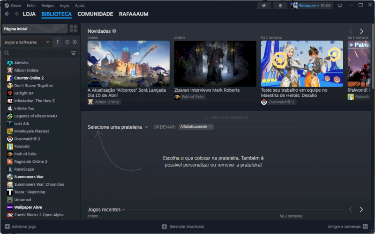Screen dimensions: 375x234
Task: Open the Novidades settings gear
Action: 114,31
